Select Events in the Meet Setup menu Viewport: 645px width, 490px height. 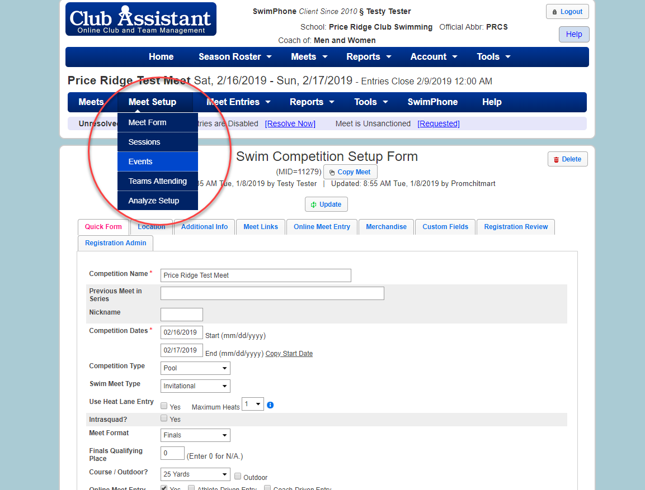(x=158, y=161)
